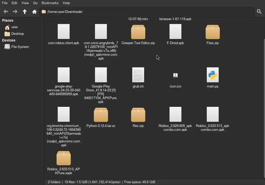The image size is (265, 185).
Task: Open the View menu
Action: click(25, 3)
